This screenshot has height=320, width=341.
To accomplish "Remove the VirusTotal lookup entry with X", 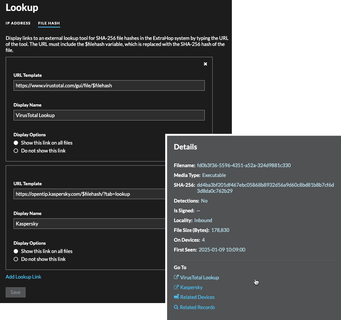I will [205, 64].
